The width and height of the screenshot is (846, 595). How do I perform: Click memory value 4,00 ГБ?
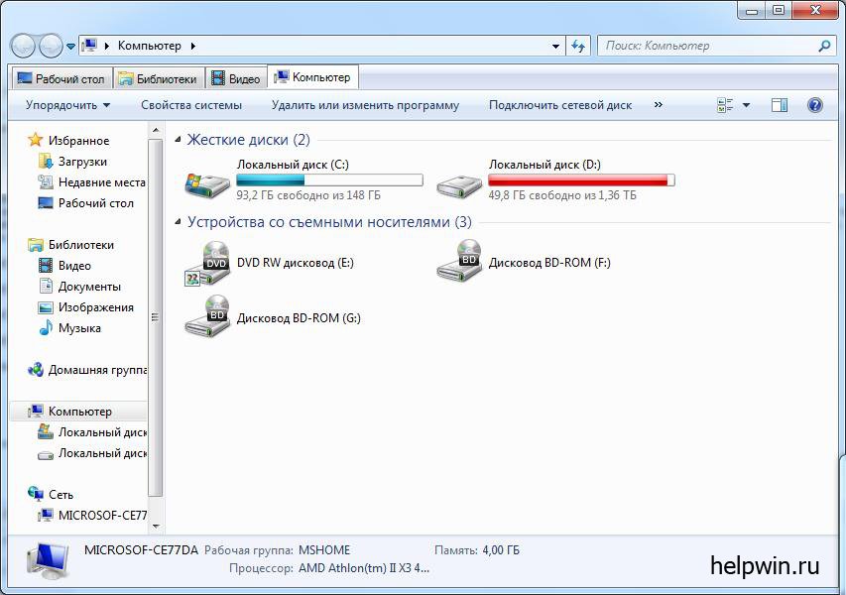pyautogui.click(x=501, y=550)
